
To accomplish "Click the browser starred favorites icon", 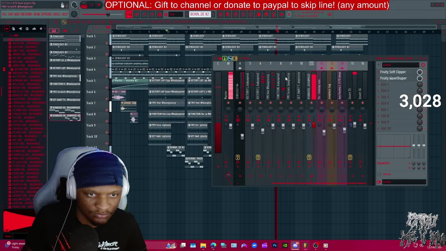I will coord(41,29).
